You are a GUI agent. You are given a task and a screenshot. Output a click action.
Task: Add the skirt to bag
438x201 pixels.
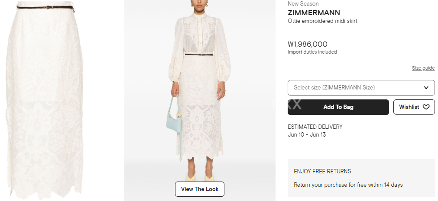338,107
